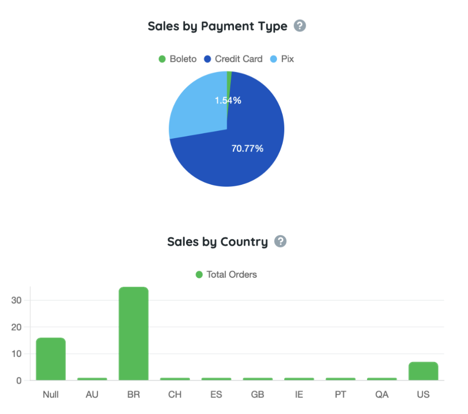468x414 pixels.
Task: Select the Null bar in the country chart
Action: point(51,359)
